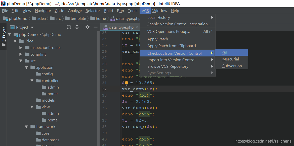The height and width of the screenshot is (146, 294).
Task: Close the open VCS menu
Action: click(145, 11)
